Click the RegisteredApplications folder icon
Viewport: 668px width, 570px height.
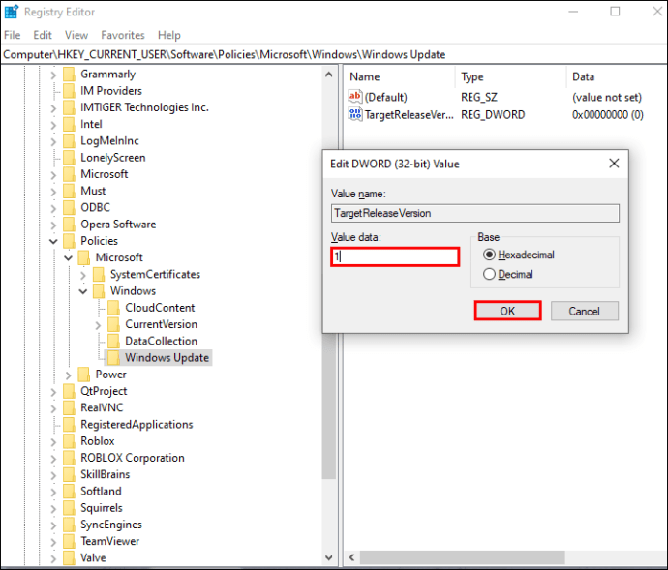pos(69,424)
